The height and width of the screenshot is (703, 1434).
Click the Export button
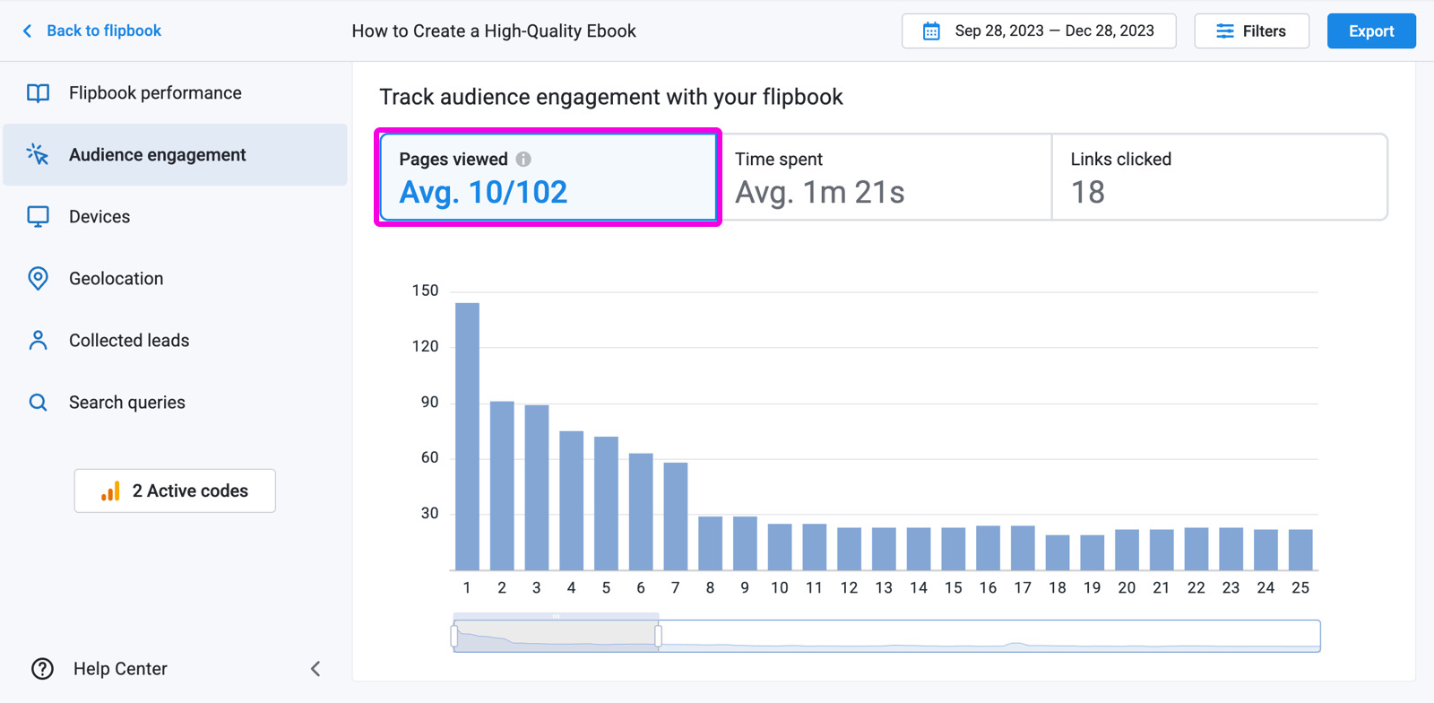[1371, 31]
